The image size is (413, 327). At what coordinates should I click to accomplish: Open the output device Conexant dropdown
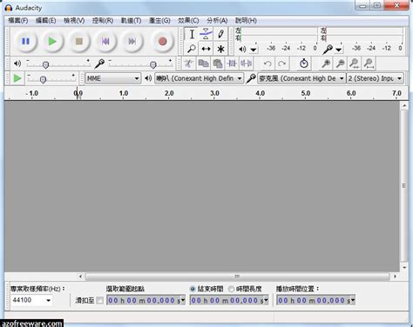[199, 78]
